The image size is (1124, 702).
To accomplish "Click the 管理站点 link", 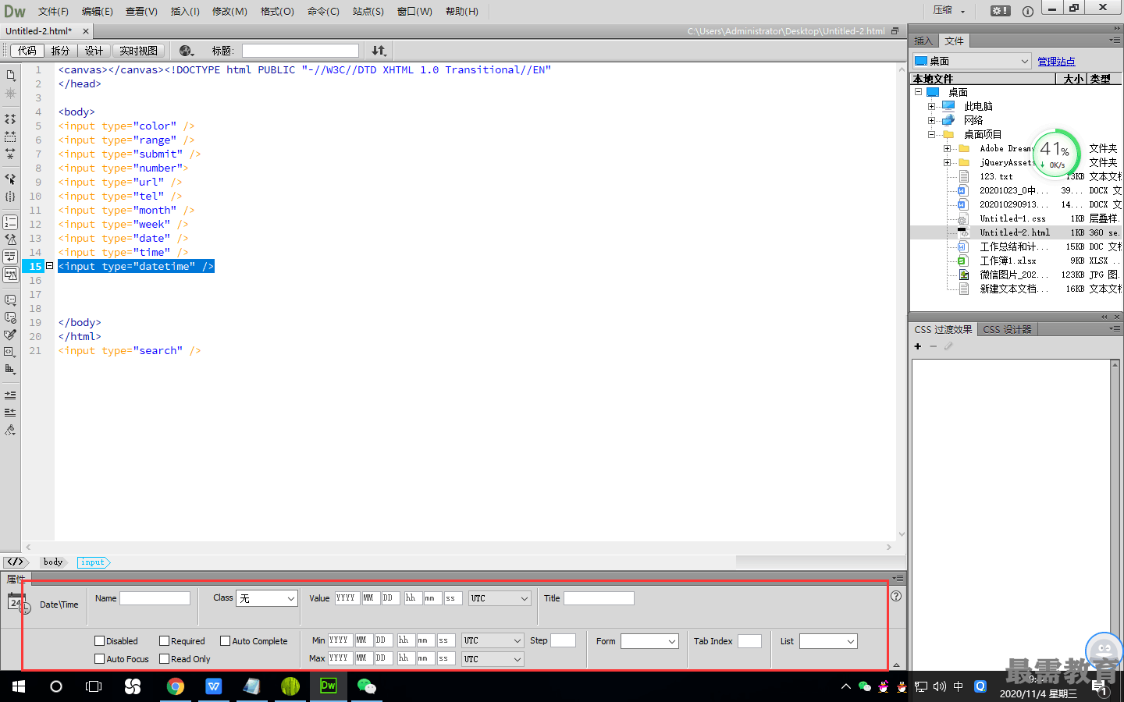I will pyautogui.click(x=1056, y=61).
